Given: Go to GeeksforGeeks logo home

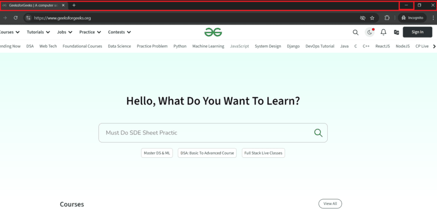Looking at the screenshot, I should tap(213, 32).
